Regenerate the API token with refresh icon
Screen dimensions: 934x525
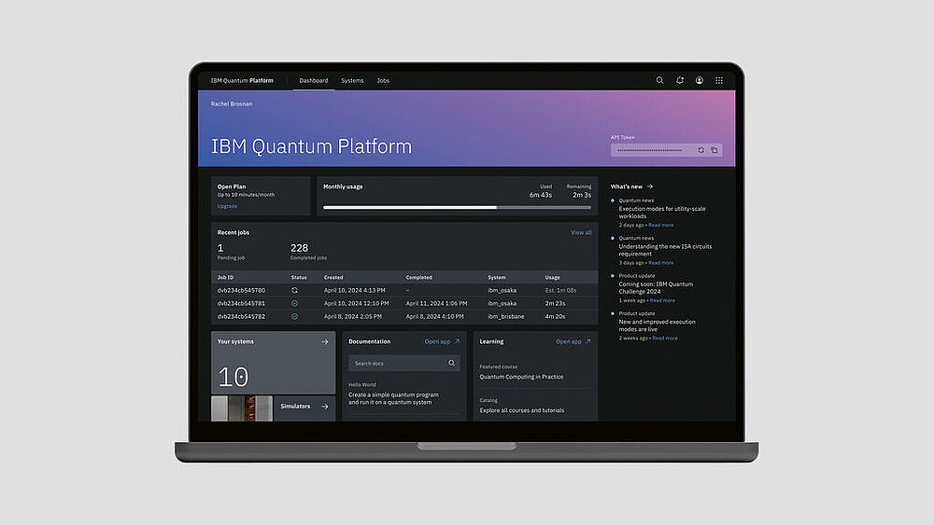[700, 150]
